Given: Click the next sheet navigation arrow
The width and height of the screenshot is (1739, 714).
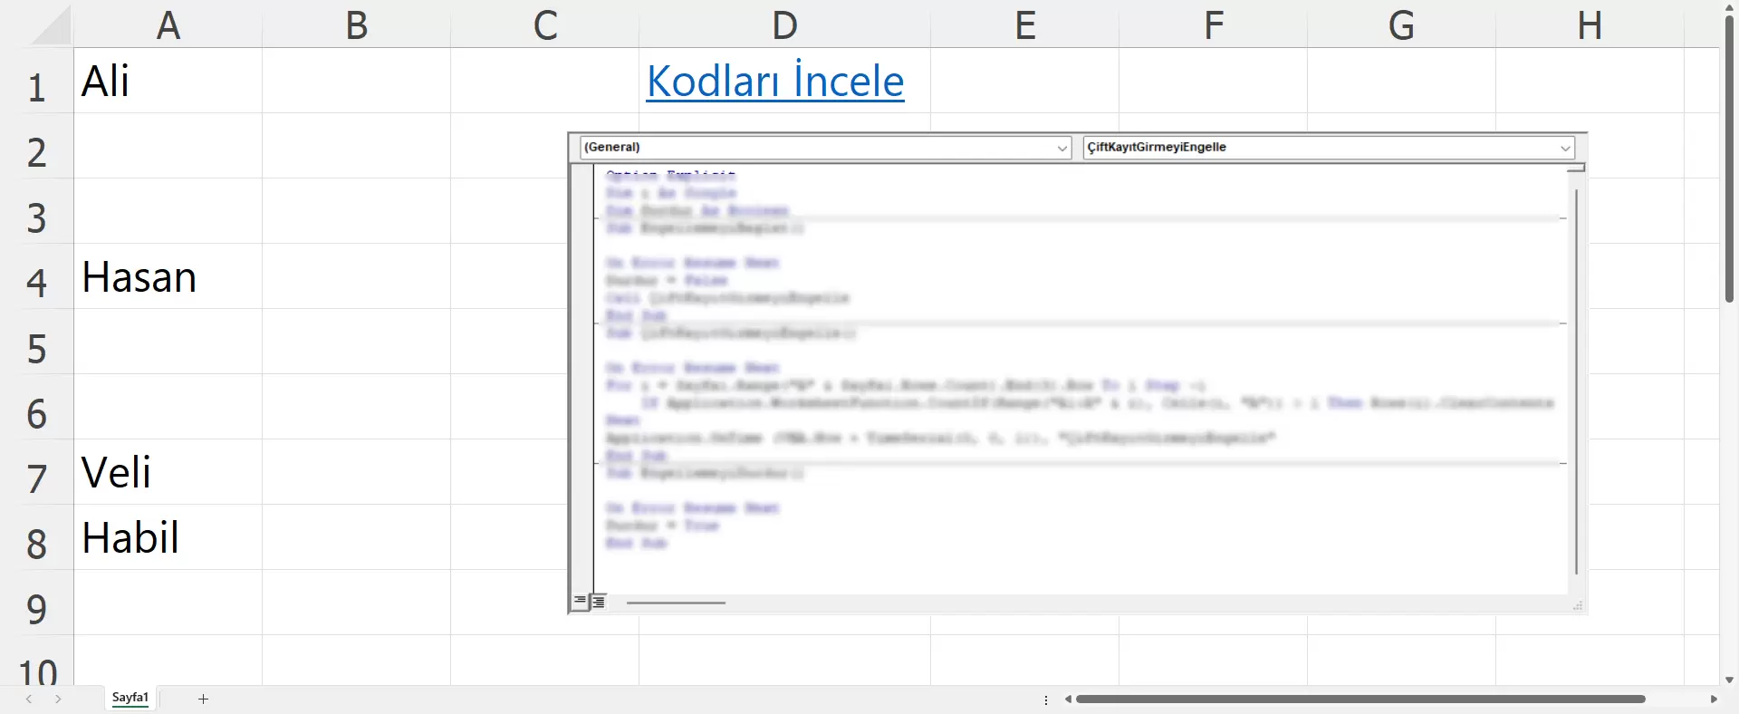Looking at the screenshot, I should (58, 699).
